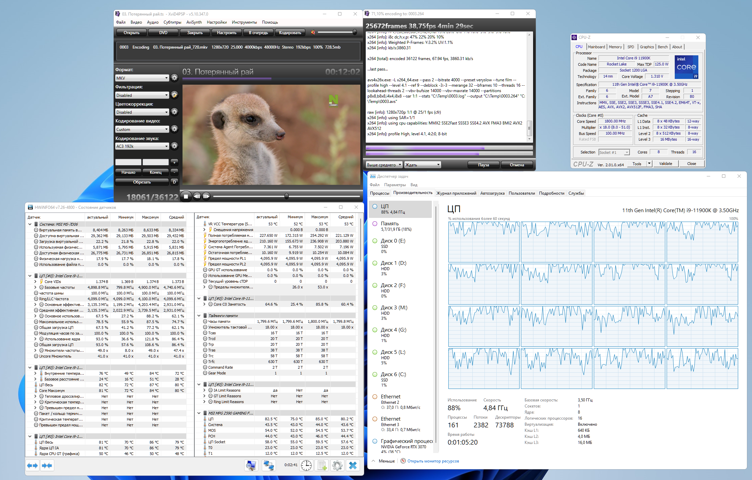Switch to the Mainboard tab in CPU-Z
This screenshot has width=752, height=480.
[596, 47]
